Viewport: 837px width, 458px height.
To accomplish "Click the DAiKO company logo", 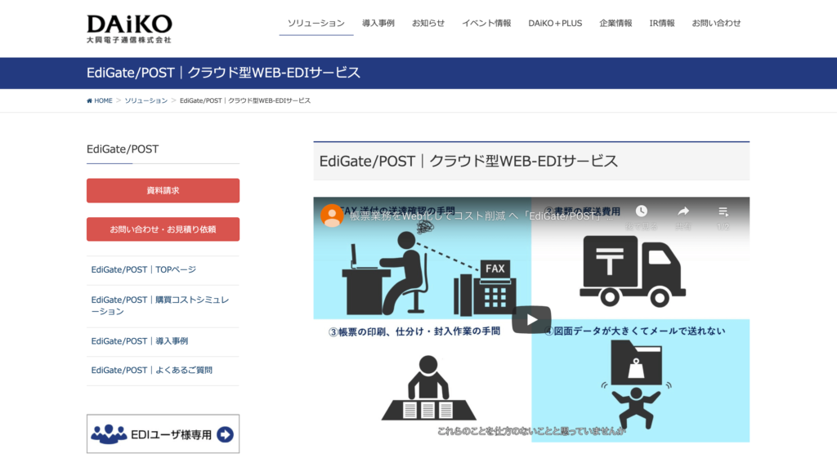I will tap(129, 29).
